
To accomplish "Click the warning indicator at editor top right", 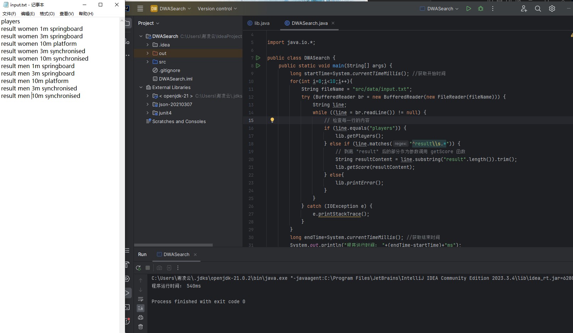I will [x=571, y=35].
